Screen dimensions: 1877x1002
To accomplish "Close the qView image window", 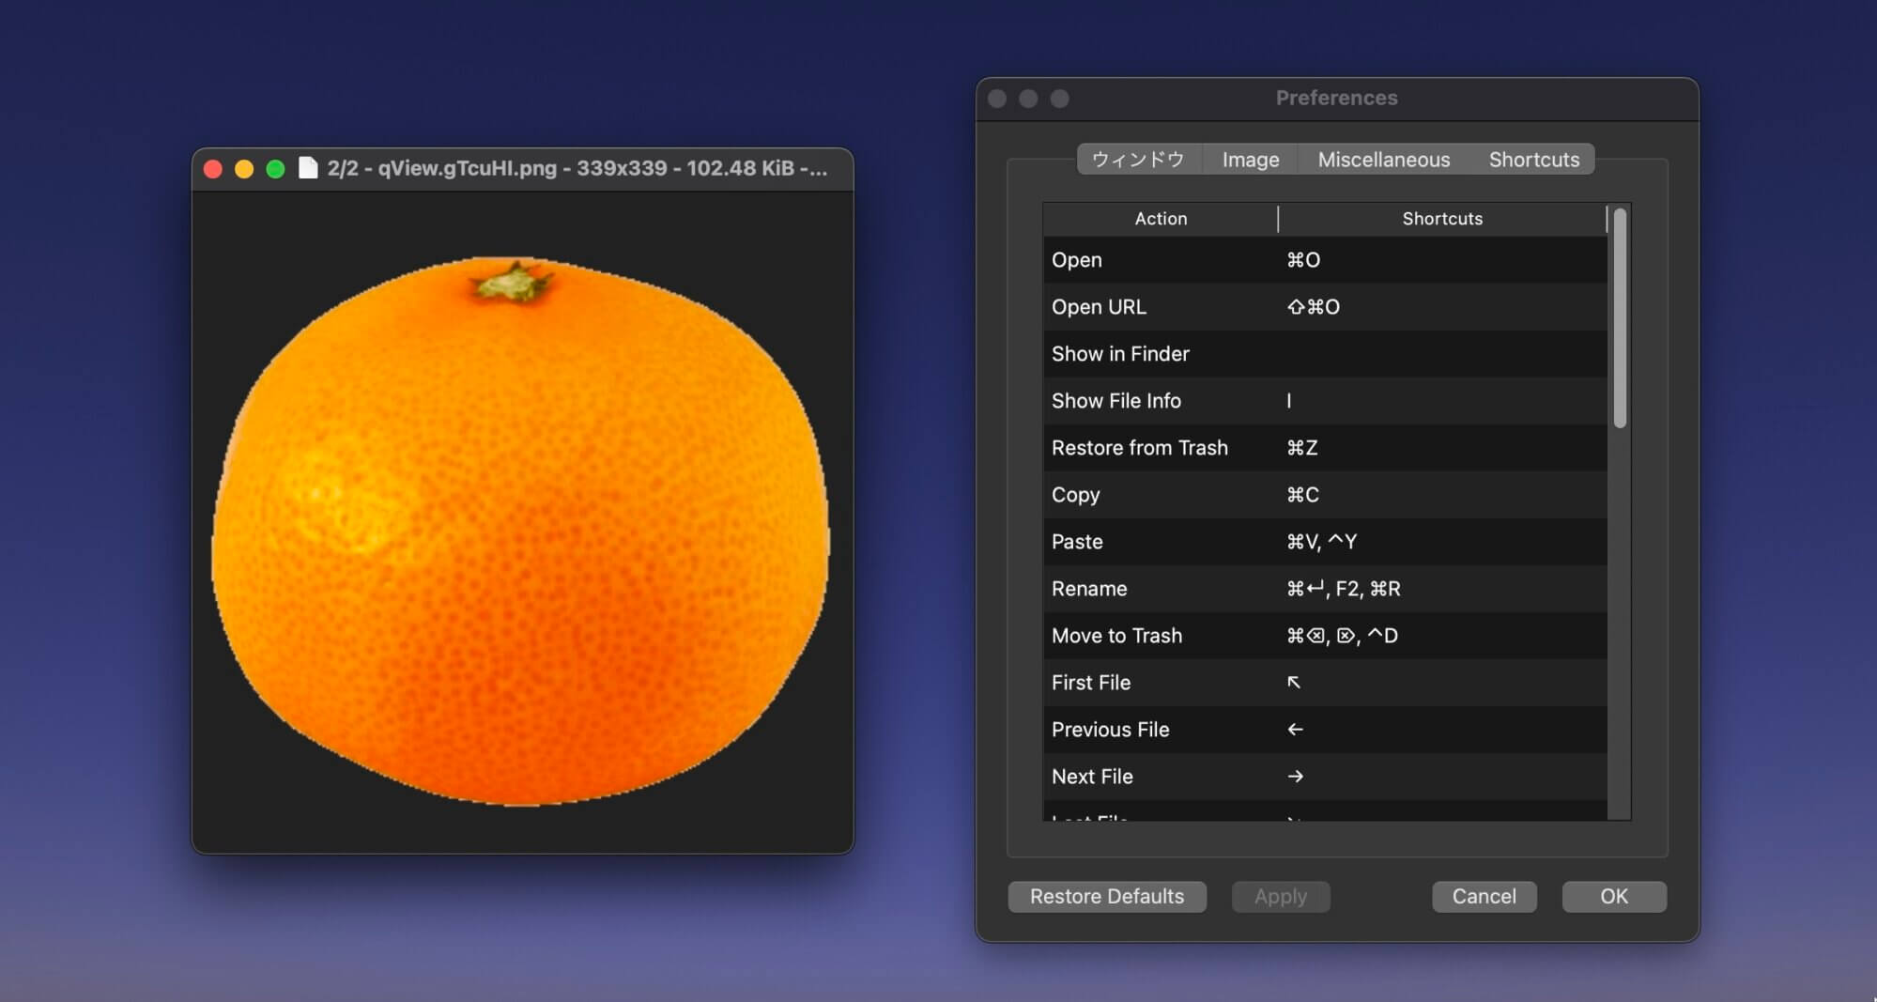I will pyautogui.click(x=213, y=169).
